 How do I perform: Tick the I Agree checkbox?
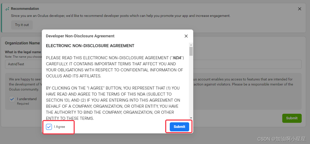(x=49, y=127)
